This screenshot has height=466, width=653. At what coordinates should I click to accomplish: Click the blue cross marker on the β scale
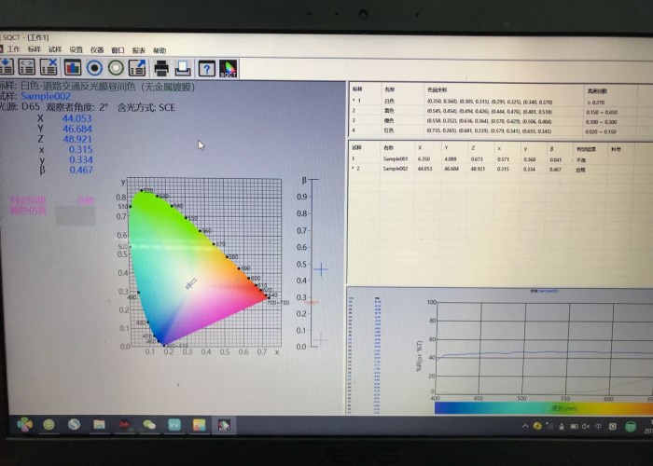(x=321, y=269)
